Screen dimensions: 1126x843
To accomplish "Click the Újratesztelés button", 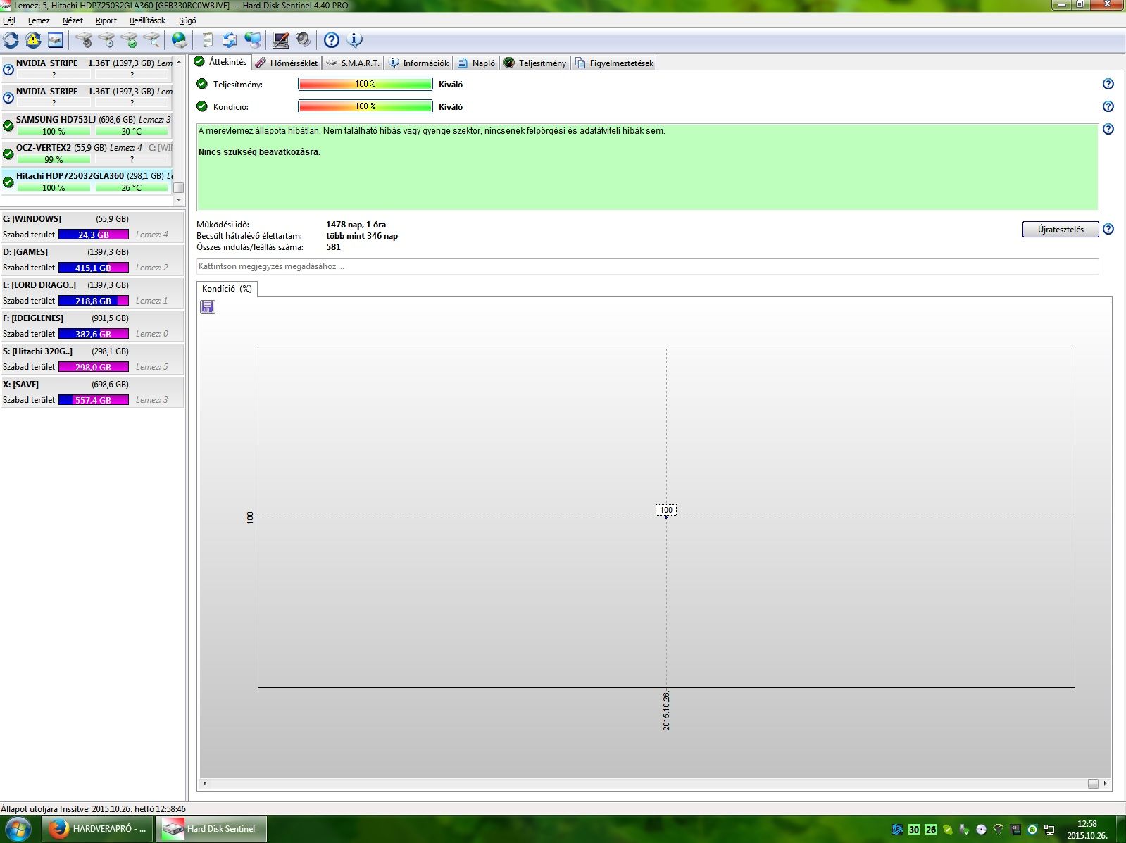I will pos(1061,229).
